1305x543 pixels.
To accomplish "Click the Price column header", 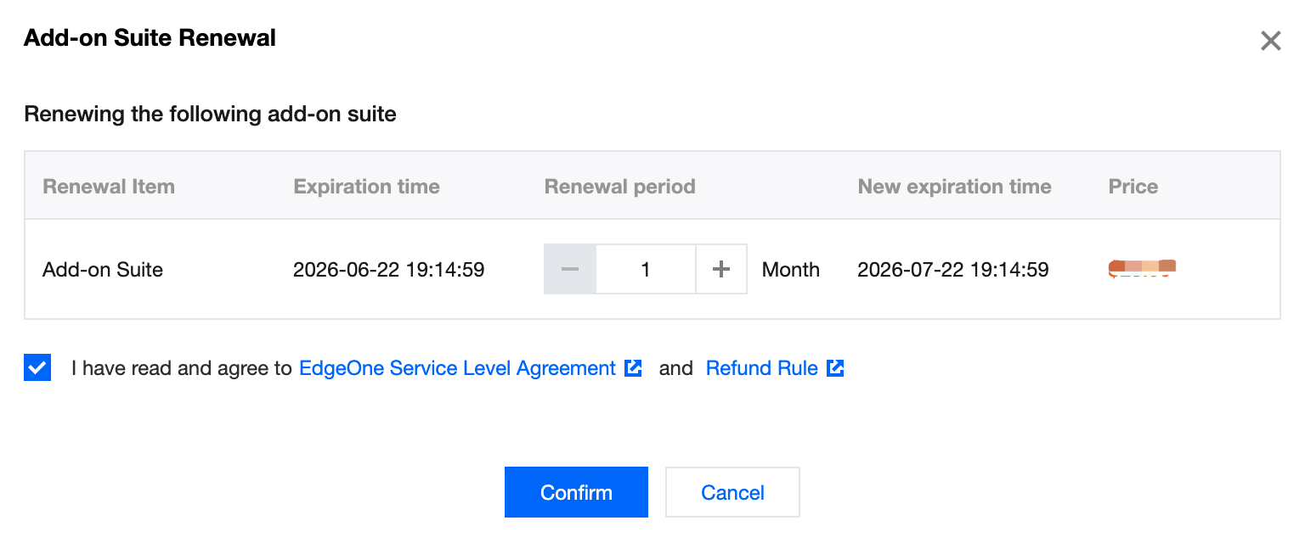I will (x=1133, y=187).
